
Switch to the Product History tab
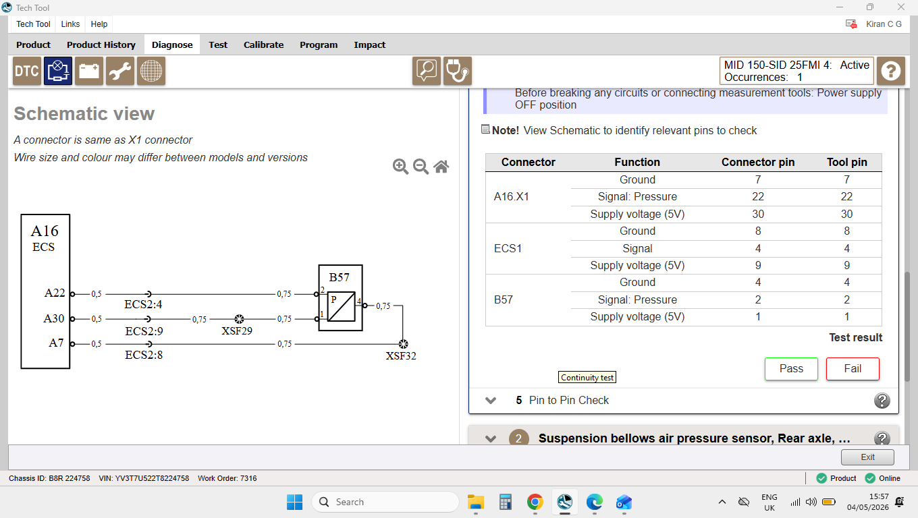tap(101, 45)
